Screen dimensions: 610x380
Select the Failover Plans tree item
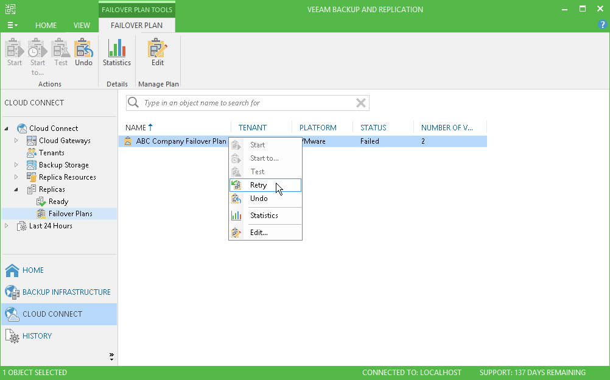[71, 213]
